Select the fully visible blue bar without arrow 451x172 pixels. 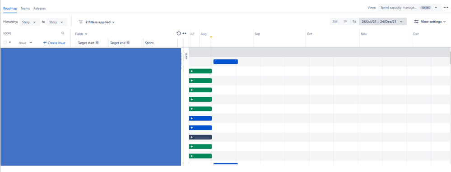226,62
